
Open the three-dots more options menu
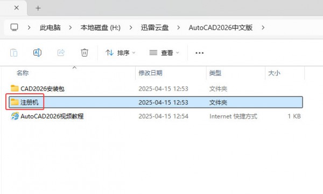199,53
